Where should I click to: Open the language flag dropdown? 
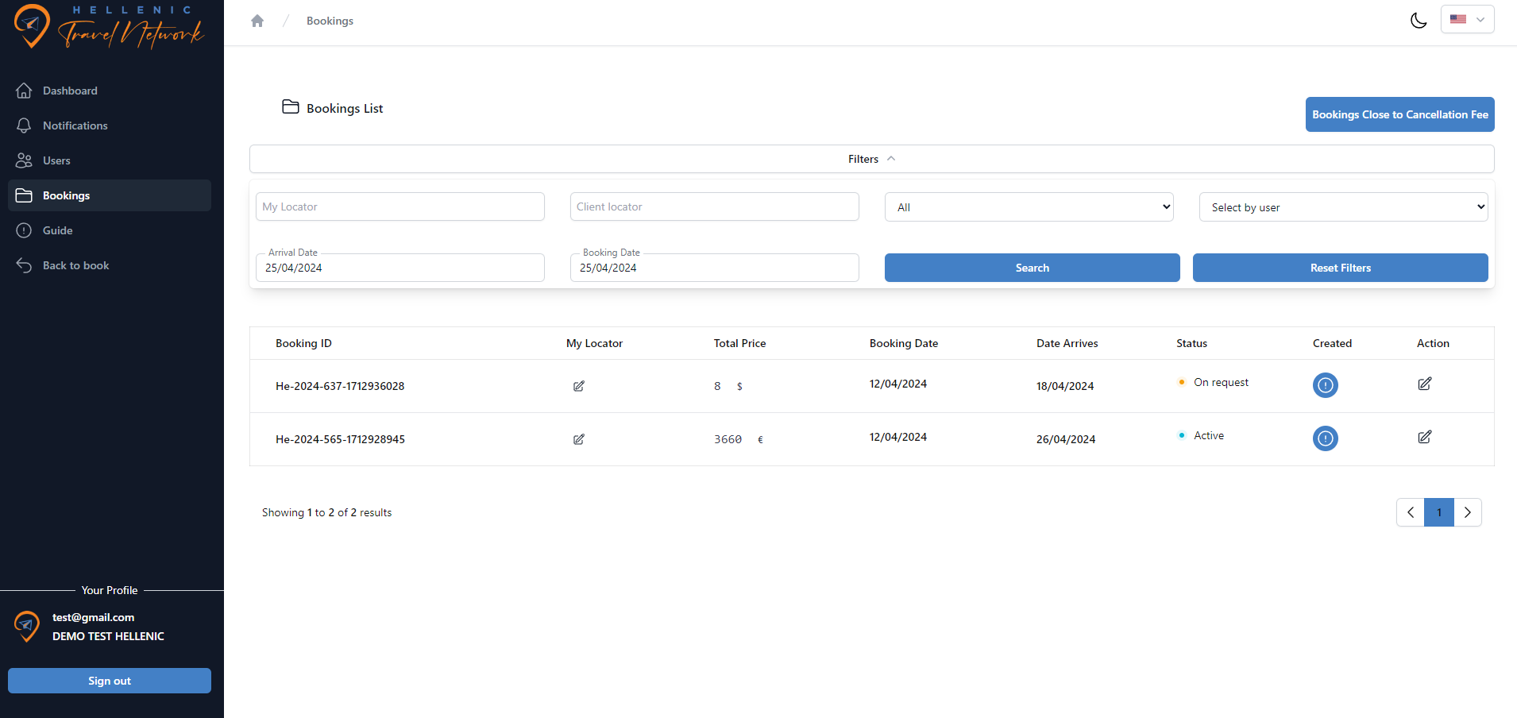click(x=1467, y=20)
